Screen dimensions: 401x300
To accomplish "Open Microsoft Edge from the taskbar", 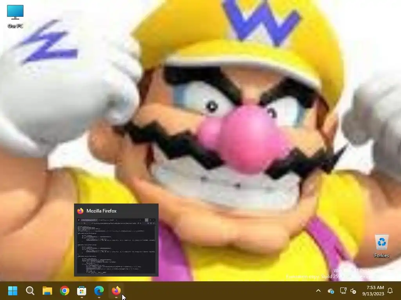I will click(99, 291).
